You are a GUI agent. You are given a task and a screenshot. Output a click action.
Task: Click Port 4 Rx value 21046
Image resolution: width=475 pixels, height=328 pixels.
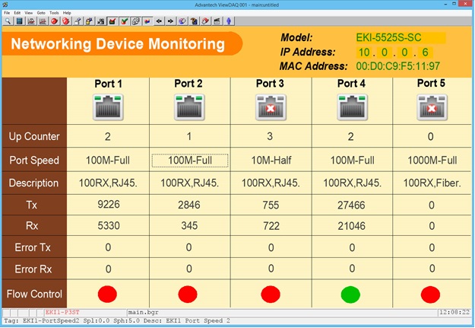tap(351, 226)
